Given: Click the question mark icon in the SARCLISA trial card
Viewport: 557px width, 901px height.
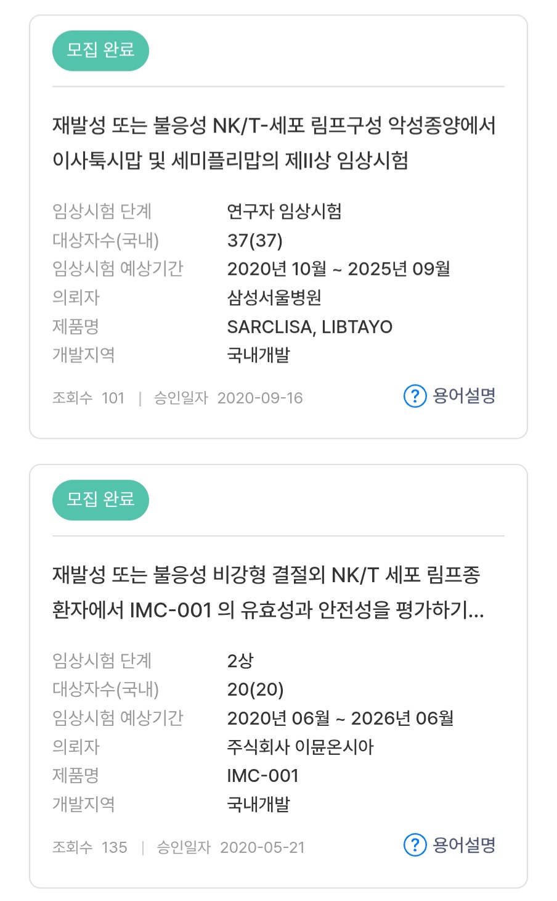Looking at the screenshot, I should coord(415,396).
